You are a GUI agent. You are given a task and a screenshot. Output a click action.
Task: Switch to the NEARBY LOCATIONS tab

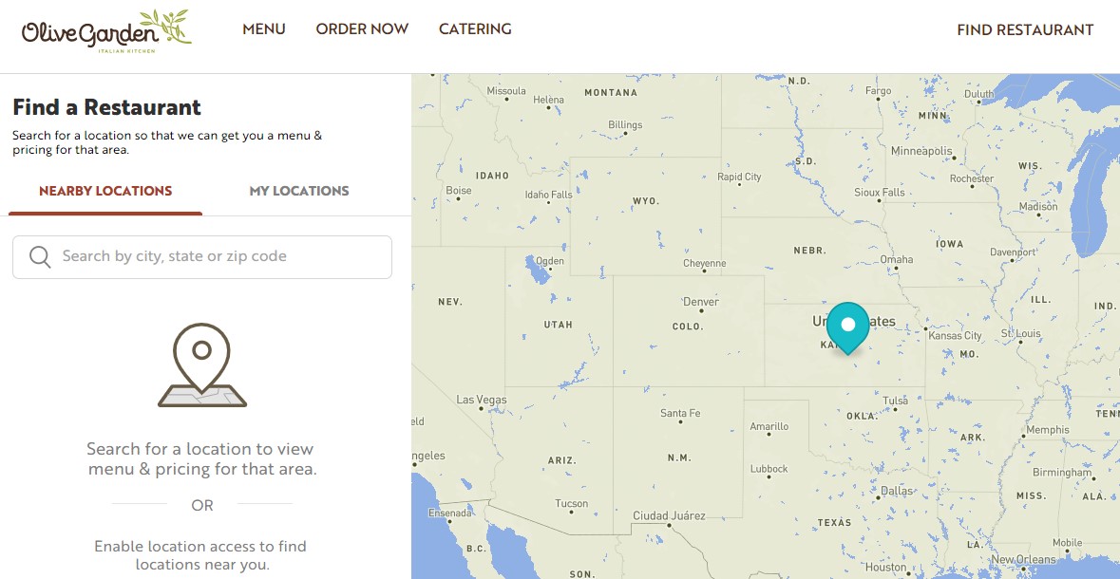click(x=105, y=191)
